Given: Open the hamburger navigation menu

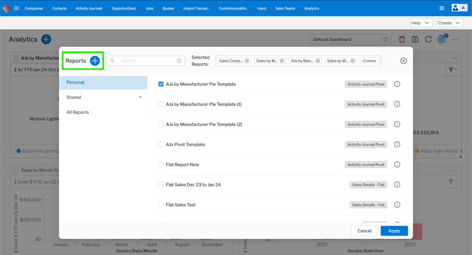Looking at the screenshot, I should tap(17, 8).
